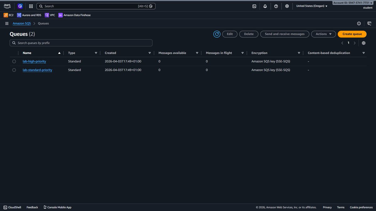This screenshot has height=211, width=376.
Task: Open Aurora and RDS shortcut
Action: (x=29, y=15)
